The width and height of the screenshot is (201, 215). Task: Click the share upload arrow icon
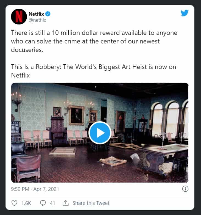[66, 203]
